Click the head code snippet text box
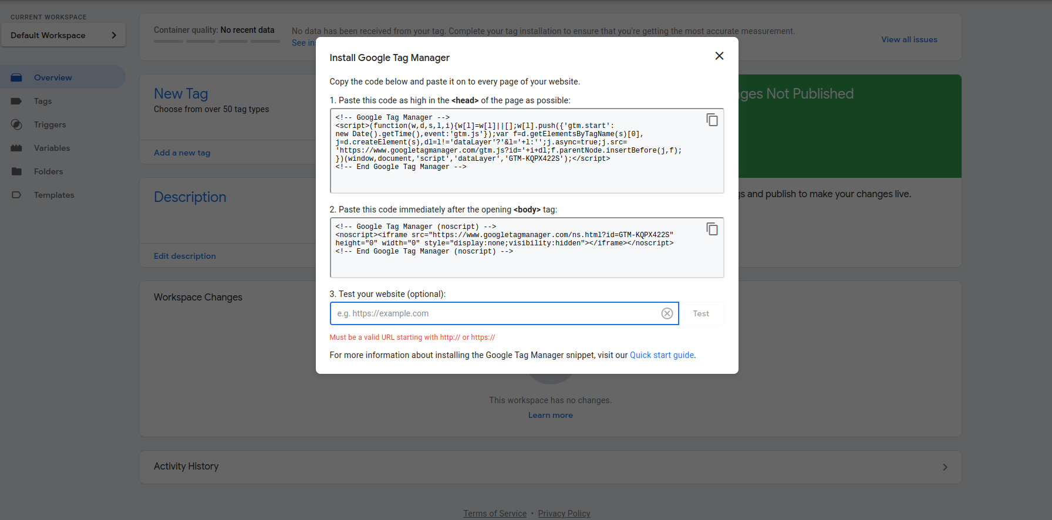Screen dimensions: 1052x520 coord(527,151)
